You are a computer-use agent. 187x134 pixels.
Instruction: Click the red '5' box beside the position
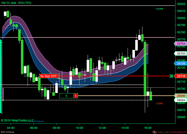pos(76,96)
